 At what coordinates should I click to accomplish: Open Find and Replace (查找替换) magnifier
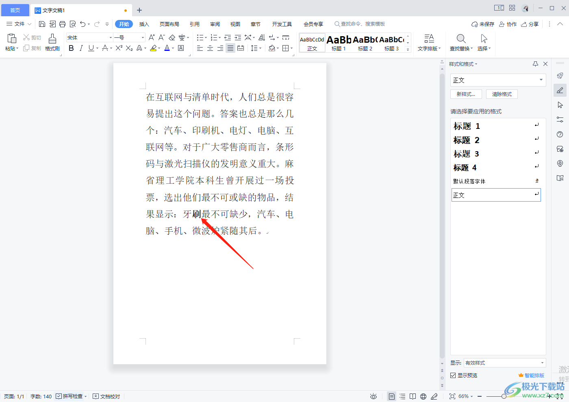(461, 39)
